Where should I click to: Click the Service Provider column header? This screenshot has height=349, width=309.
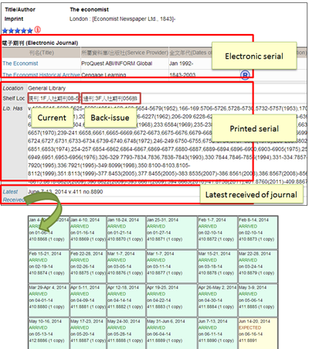(x=124, y=53)
